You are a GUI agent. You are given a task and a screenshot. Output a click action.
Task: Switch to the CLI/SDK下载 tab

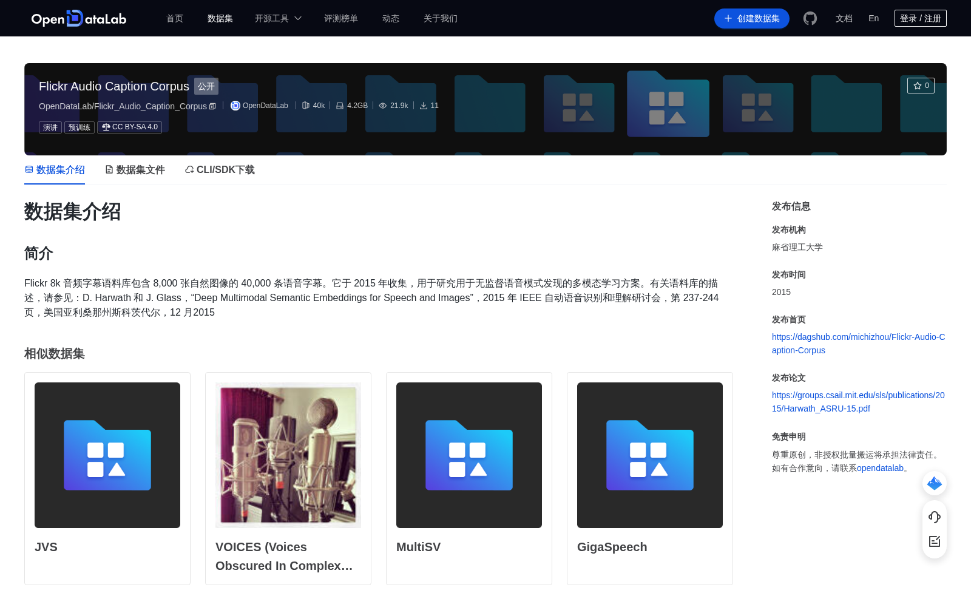220,170
